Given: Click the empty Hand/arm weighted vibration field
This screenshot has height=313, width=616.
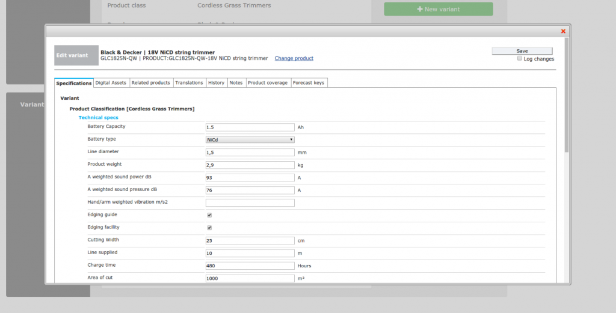Looking at the screenshot, I should (x=250, y=203).
